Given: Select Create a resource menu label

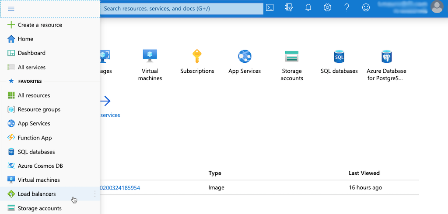Looking at the screenshot, I should tap(40, 25).
